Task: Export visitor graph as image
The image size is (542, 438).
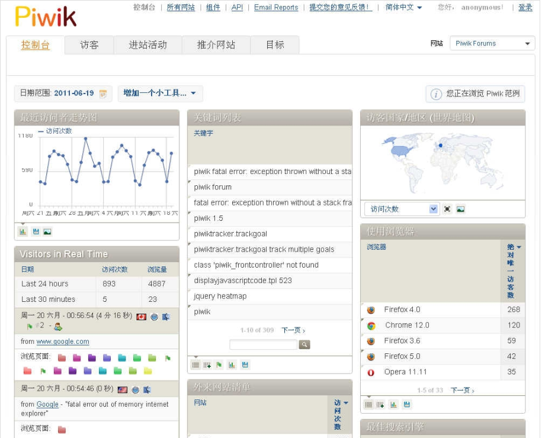Action: 49,231
